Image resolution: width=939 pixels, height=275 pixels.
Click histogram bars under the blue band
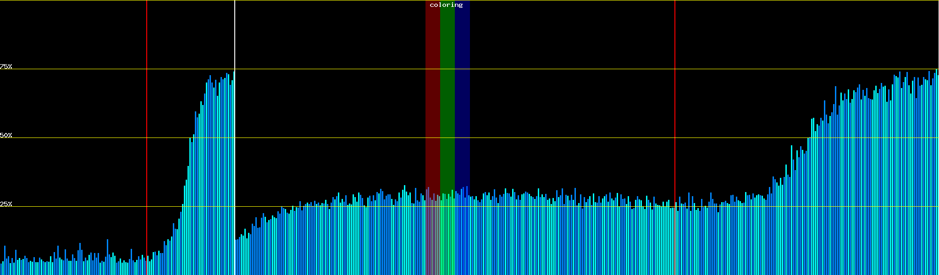click(x=462, y=238)
